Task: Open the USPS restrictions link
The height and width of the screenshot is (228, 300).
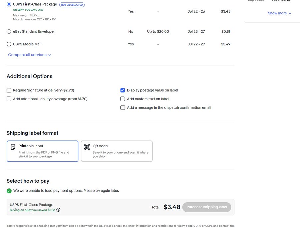Action: click(x=209, y=226)
